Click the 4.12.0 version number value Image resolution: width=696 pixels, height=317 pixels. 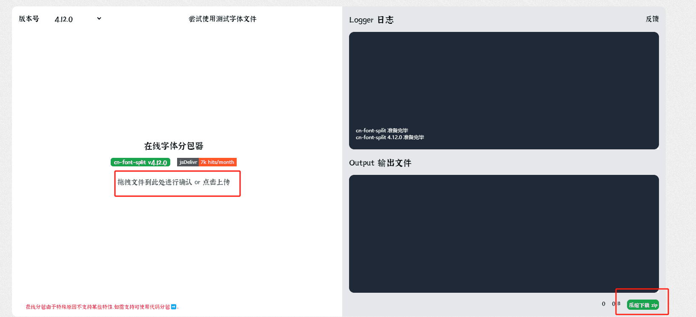pyautogui.click(x=64, y=20)
